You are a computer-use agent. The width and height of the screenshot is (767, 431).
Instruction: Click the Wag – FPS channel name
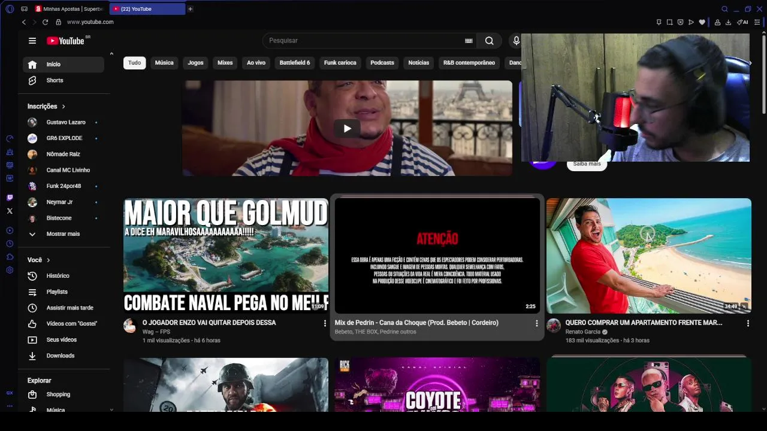click(156, 332)
